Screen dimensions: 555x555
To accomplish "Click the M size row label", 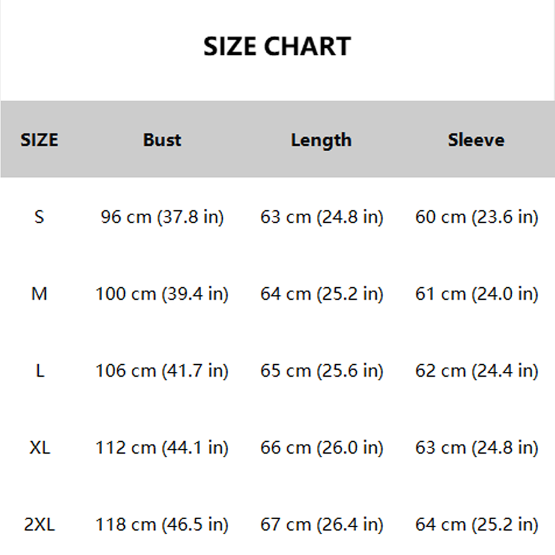I will (x=40, y=294).
